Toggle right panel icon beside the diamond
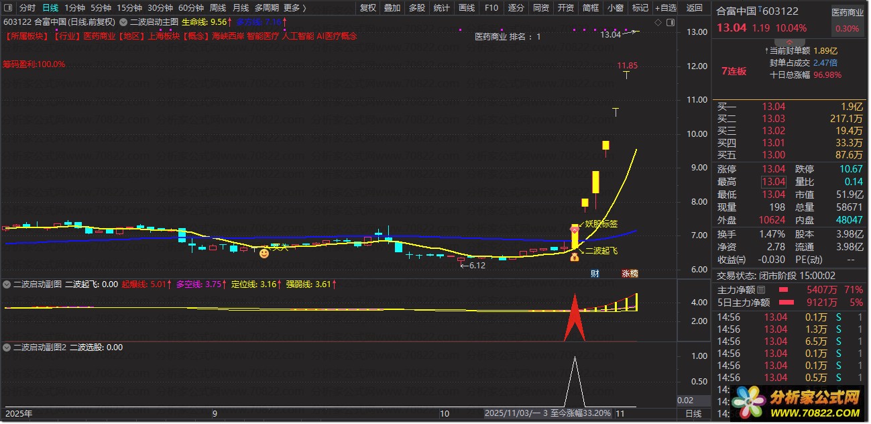Screen dimensions: 871x424 point(669,22)
